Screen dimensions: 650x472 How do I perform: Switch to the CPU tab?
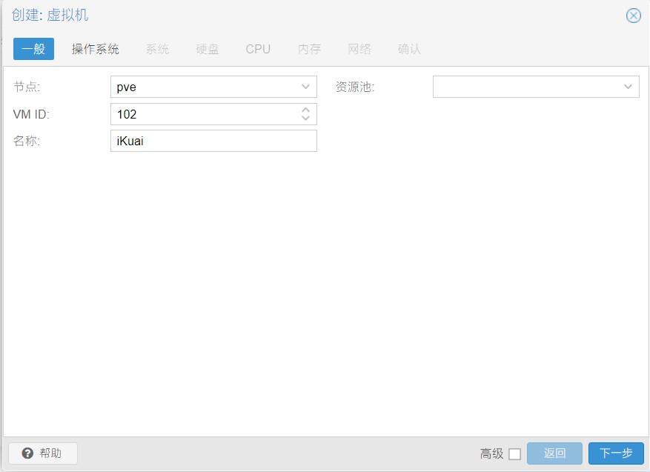point(258,49)
